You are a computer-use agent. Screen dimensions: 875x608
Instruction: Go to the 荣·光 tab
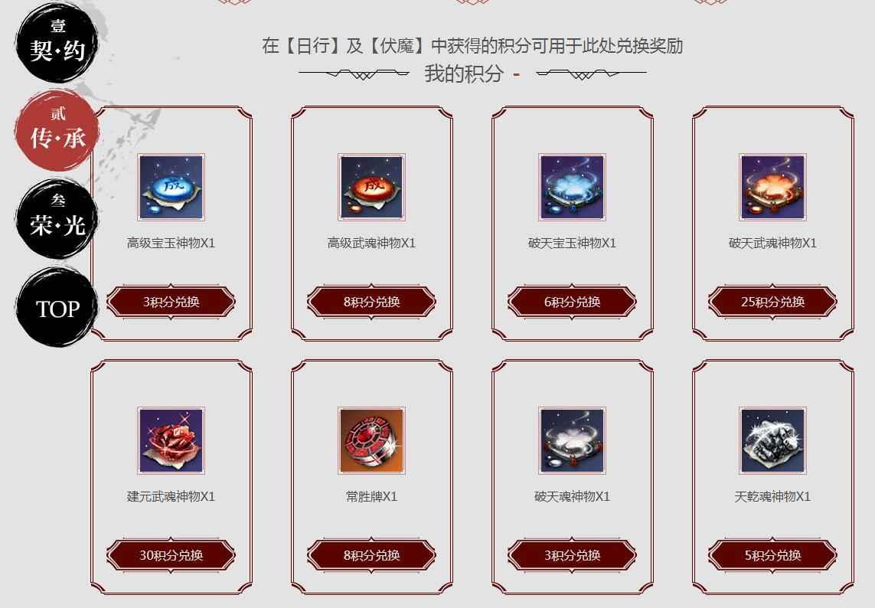[57, 218]
